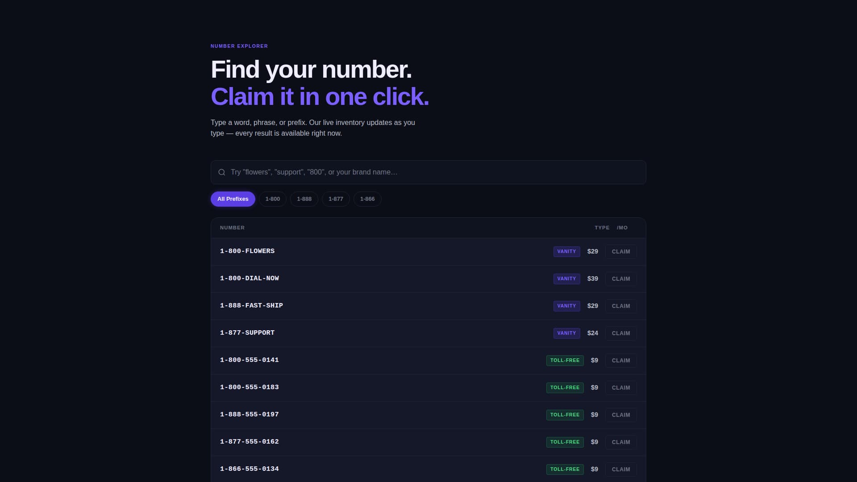Claim the 1-866-555-0134 toll-free number
This screenshot has height=482, width=857.
[621, 469]
